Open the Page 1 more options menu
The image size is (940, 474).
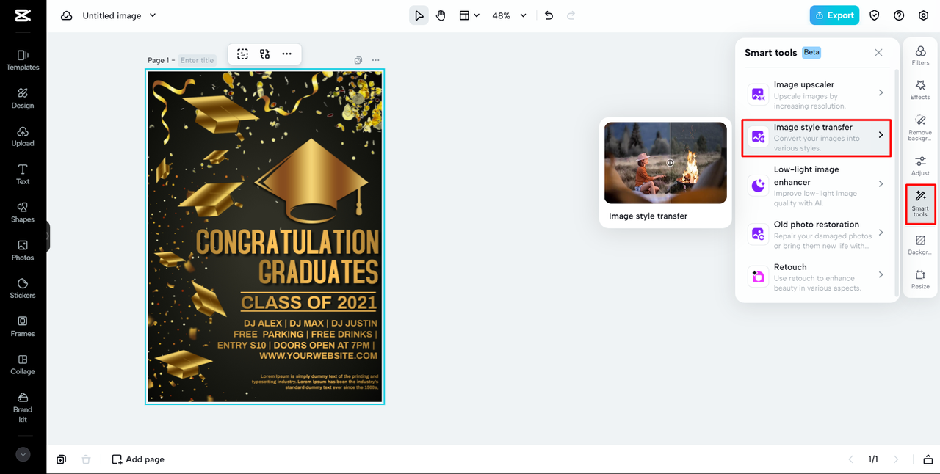pos(376,60)
